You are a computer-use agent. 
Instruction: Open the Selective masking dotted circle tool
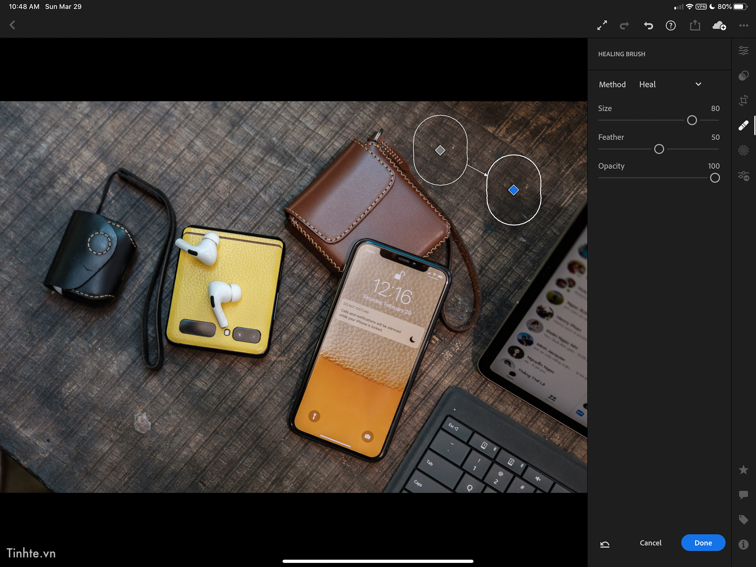click(743, 150)
